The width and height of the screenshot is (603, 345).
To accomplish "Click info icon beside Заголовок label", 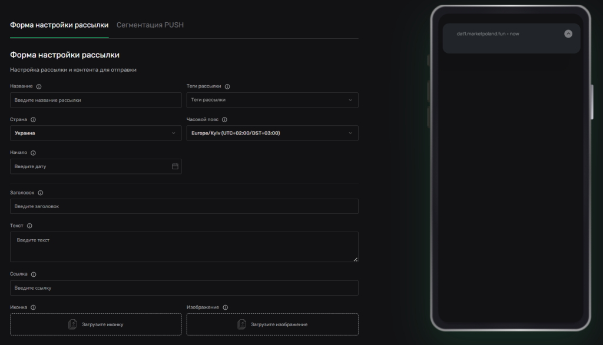I will point(40,193).
